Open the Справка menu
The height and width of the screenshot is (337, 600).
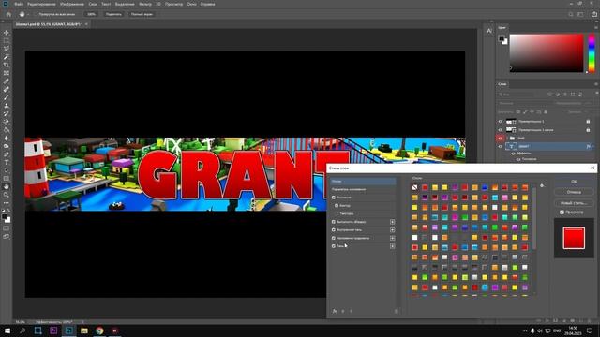click(208, 4)
